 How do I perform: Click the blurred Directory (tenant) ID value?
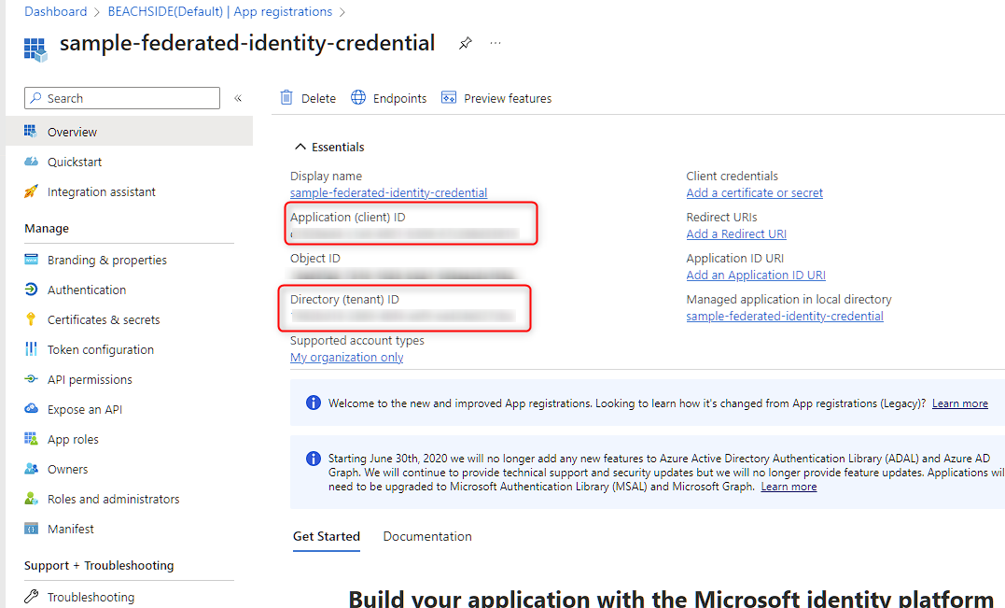tap(402, 316)
